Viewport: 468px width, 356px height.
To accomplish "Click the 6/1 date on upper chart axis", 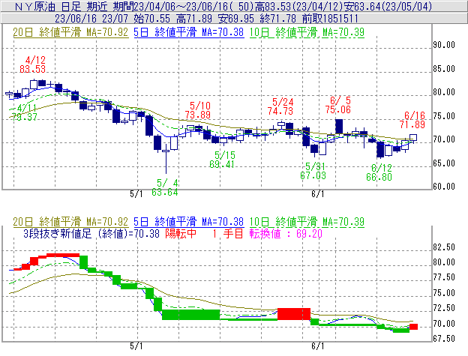I will tap(317, 194).
